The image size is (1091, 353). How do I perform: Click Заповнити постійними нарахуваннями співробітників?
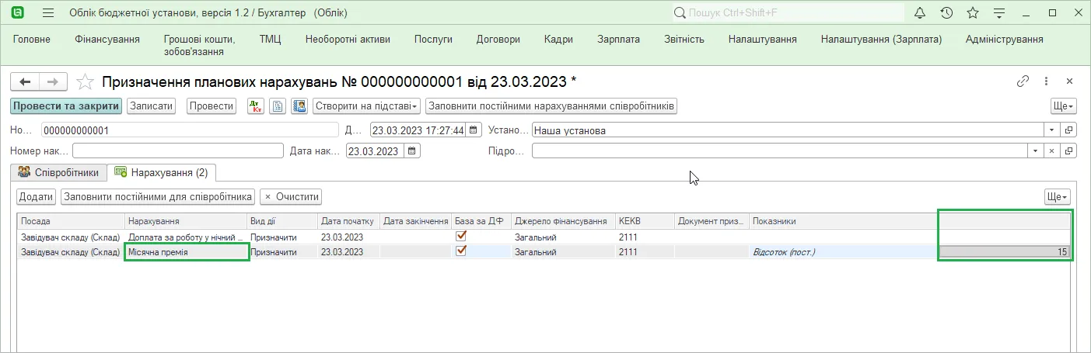coord(551,106)
